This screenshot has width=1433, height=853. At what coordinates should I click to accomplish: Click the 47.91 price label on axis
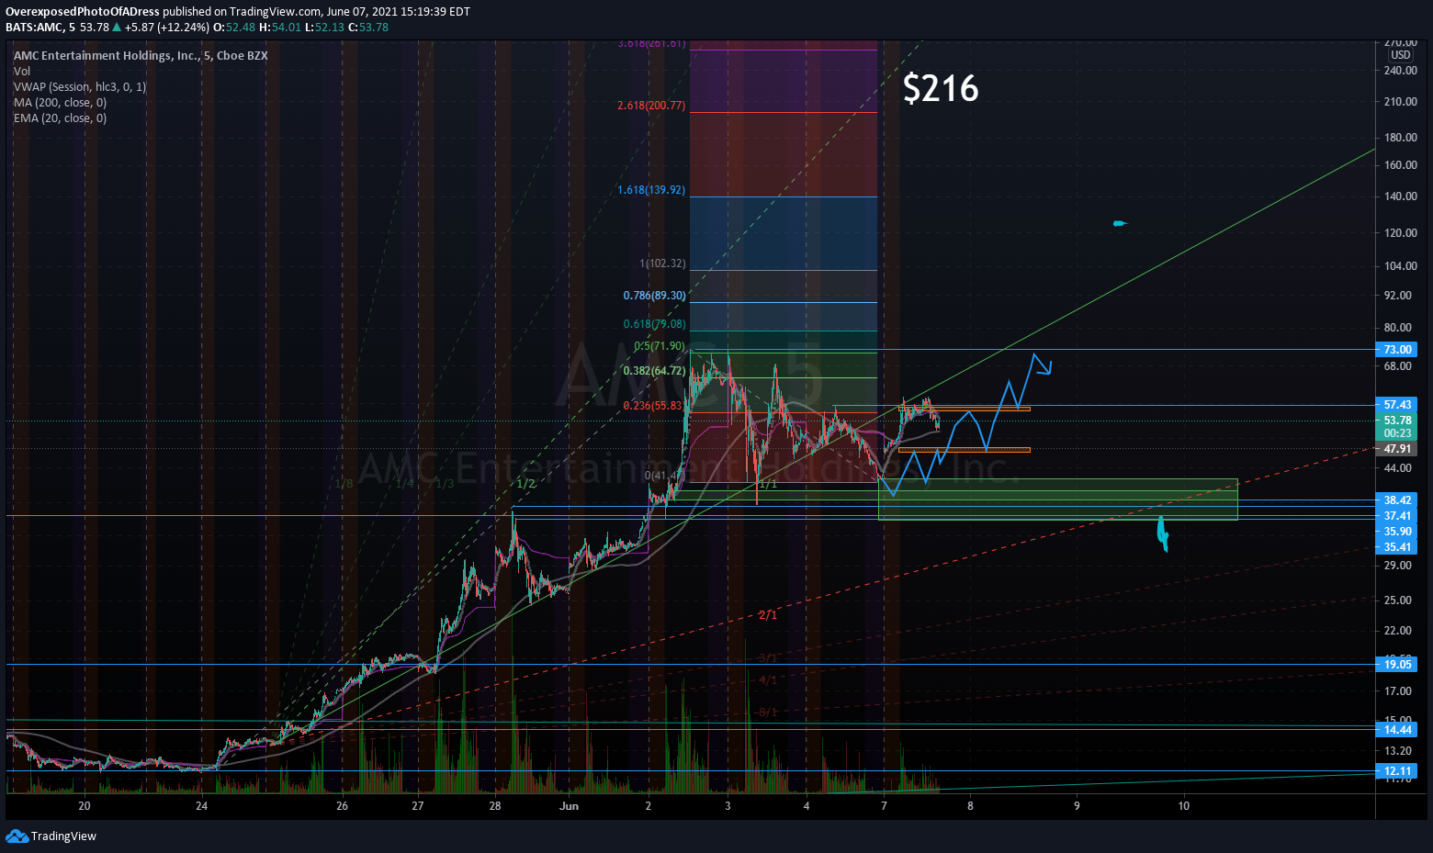pyautogui.click(x=1397, y=449)
